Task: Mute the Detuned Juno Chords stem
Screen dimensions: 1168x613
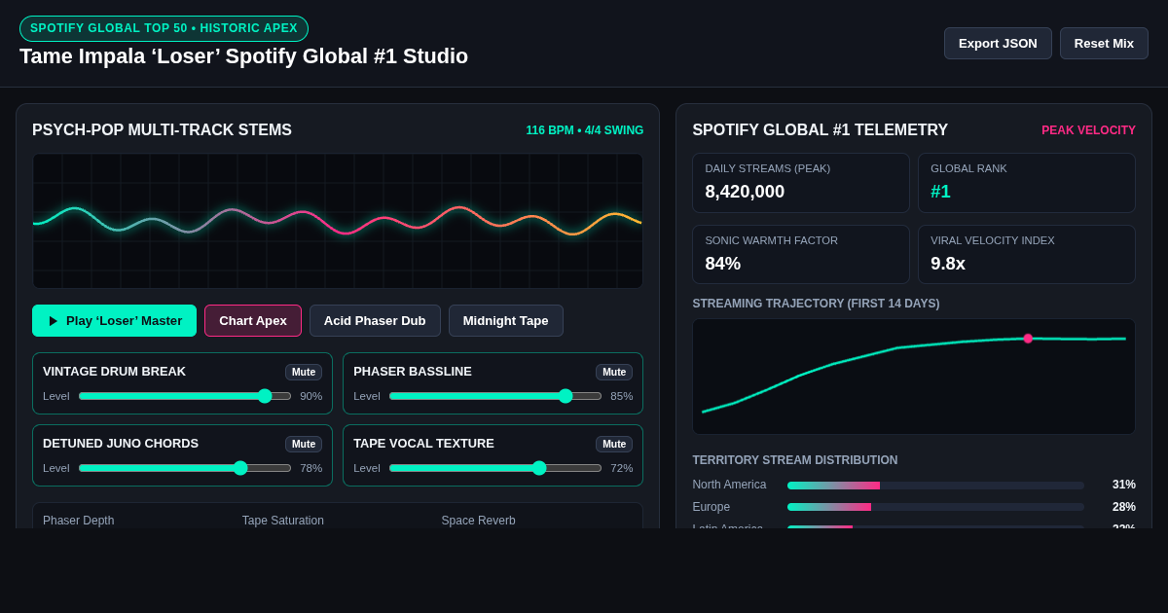Action: (x=304, y=444)
